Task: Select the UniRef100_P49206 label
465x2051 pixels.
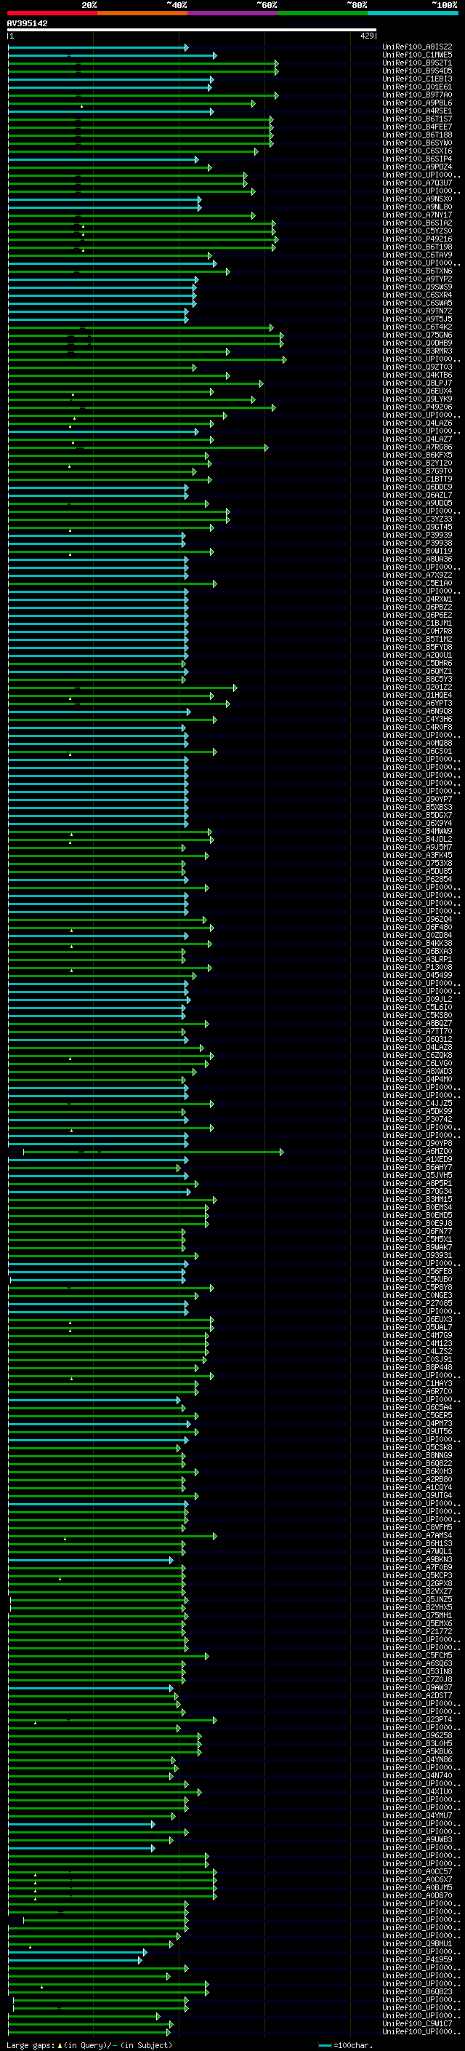Action: point(417,407)
